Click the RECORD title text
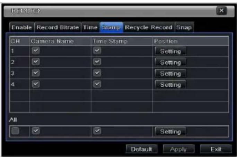Image resolution: width=237 pixels, height=157 pixels. (26, 11)
